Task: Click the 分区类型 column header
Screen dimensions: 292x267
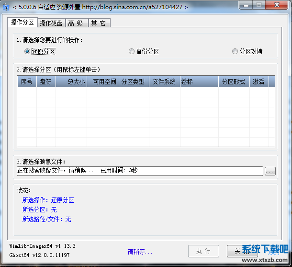Action: pyautogui.click(x=134, y=81)
